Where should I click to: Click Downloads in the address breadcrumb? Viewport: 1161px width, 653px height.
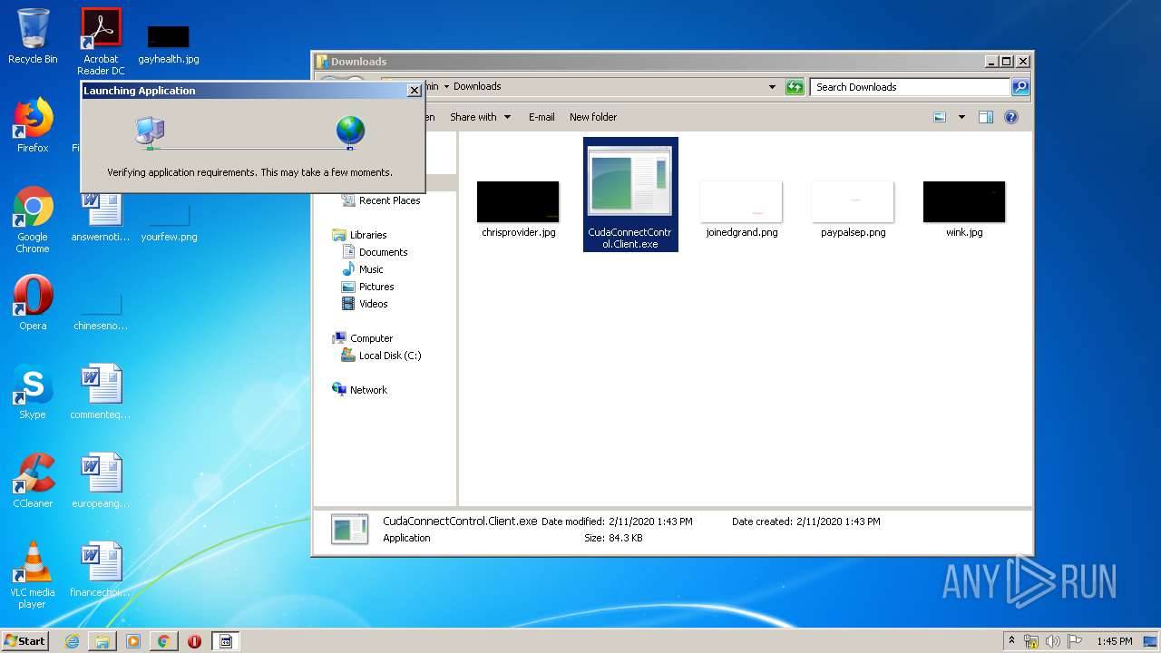coord(477,86)
